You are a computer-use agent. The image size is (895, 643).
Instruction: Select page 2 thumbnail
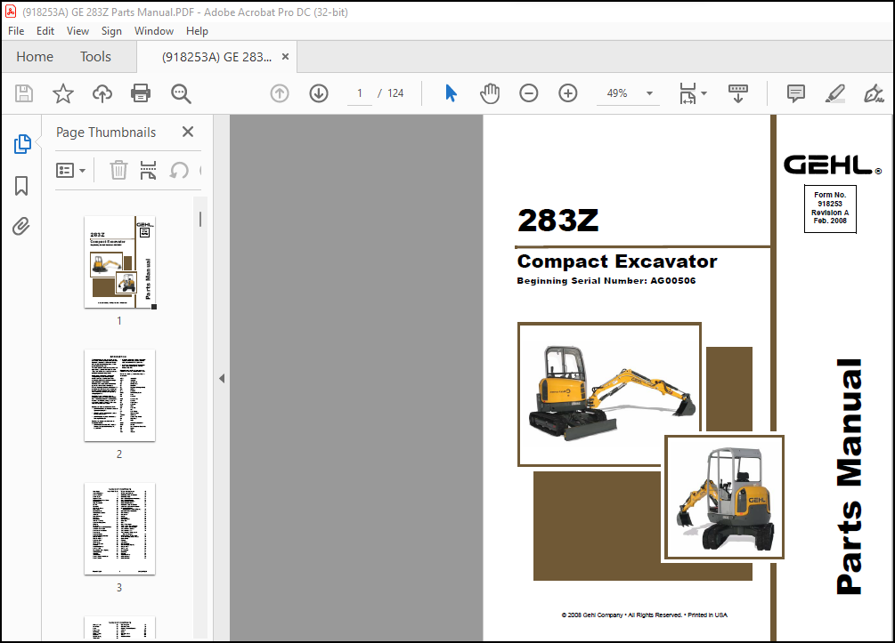[120, 396]
